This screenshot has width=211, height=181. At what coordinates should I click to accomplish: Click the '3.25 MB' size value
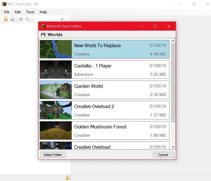[158, 74]
